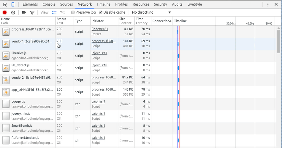Image resolution: width=282 pixels, height=148 pixels.
Task: Stop recording with the red record button
Action: 5,12
